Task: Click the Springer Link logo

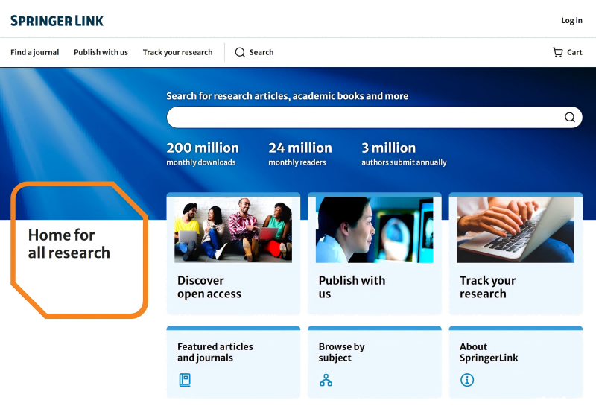Action: point(57,21)
